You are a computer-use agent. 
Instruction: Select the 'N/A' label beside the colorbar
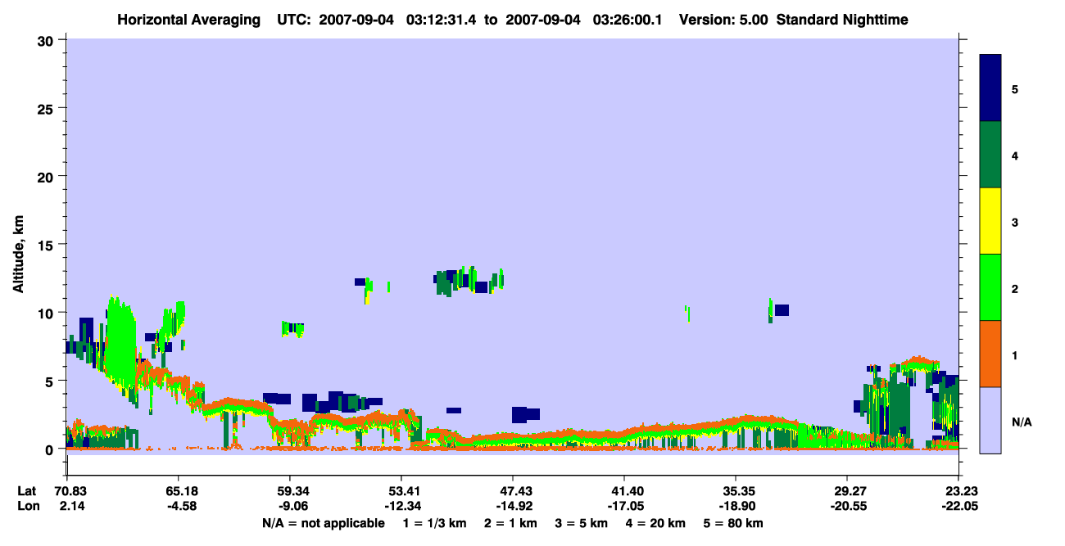pyautogui.click(x=1022, y=422)
